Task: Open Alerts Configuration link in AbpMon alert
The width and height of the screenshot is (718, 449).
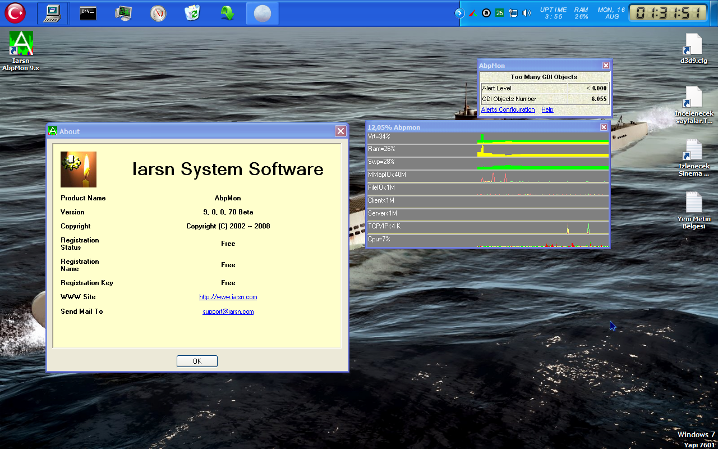Action: point(508,110)
